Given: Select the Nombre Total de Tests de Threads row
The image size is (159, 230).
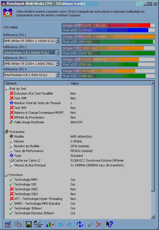Looking at the screenshot, I should [x=78, y=103].
